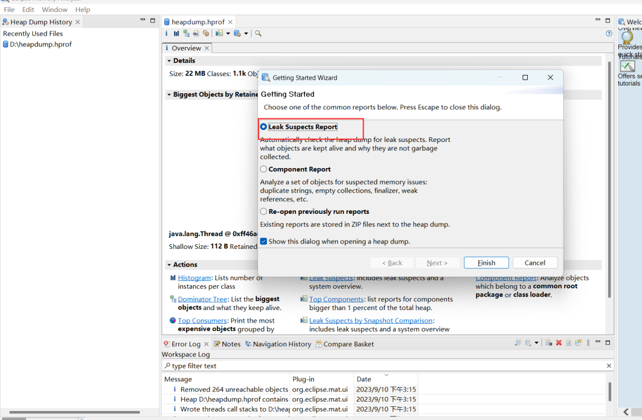Open the Histogram toolbar icon

tap(177, 34)
